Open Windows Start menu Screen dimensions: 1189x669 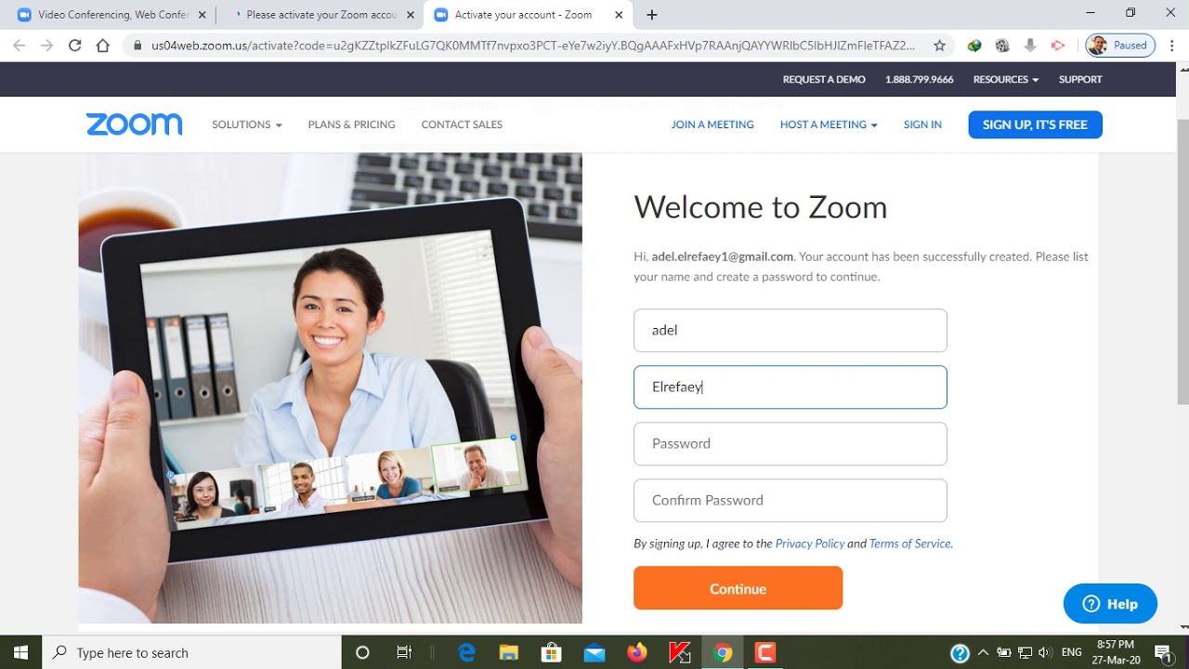pos(20,652)
